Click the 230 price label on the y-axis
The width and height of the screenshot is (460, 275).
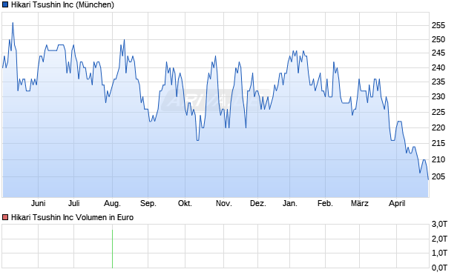coord(438,96)
